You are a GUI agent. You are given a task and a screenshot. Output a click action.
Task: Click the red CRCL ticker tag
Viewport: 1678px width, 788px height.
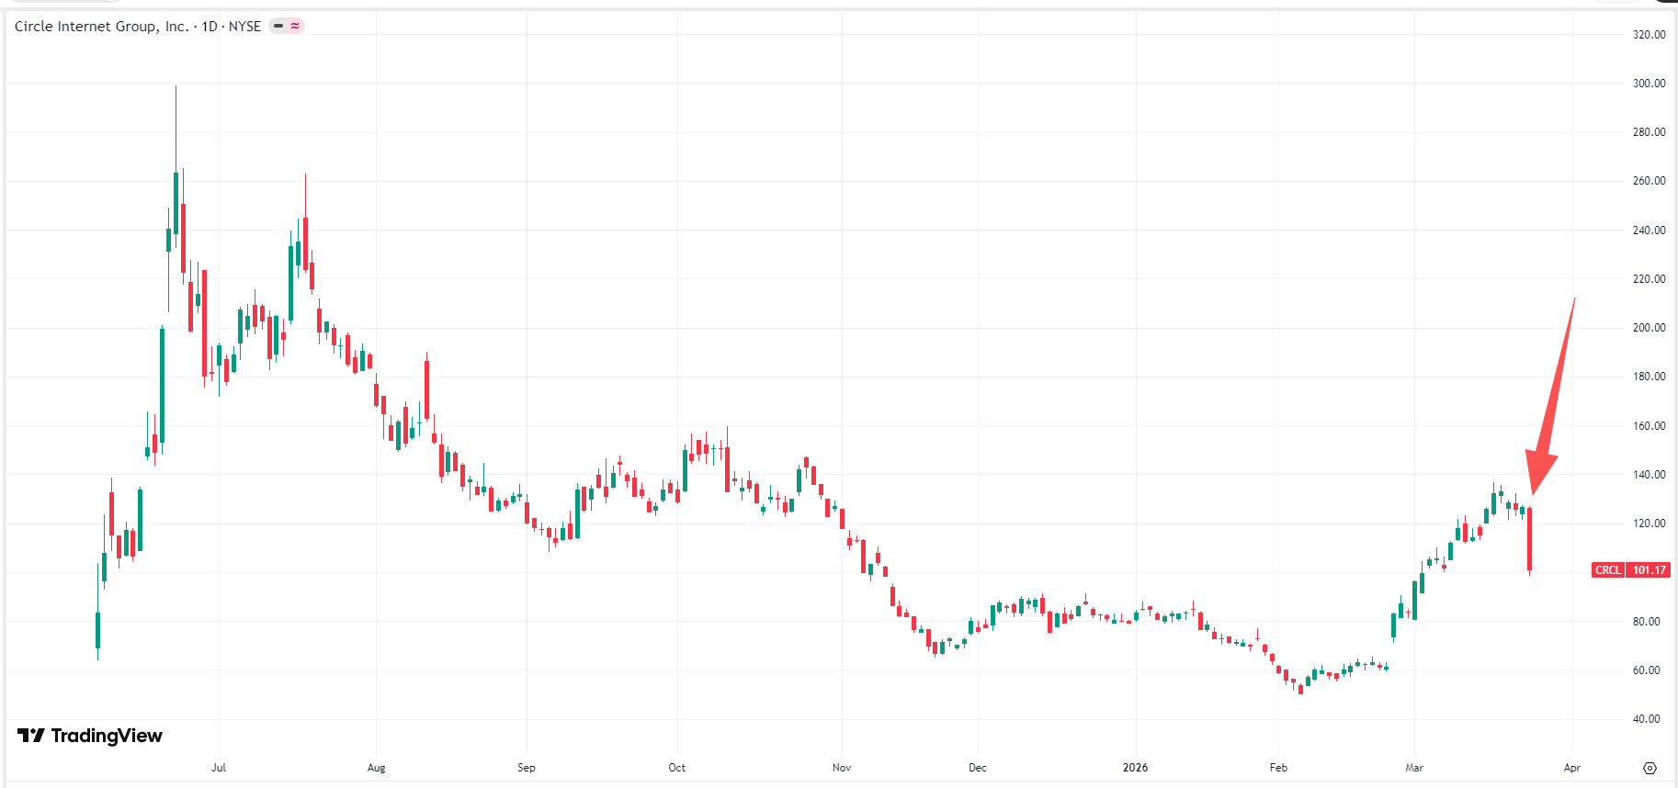1607,570
